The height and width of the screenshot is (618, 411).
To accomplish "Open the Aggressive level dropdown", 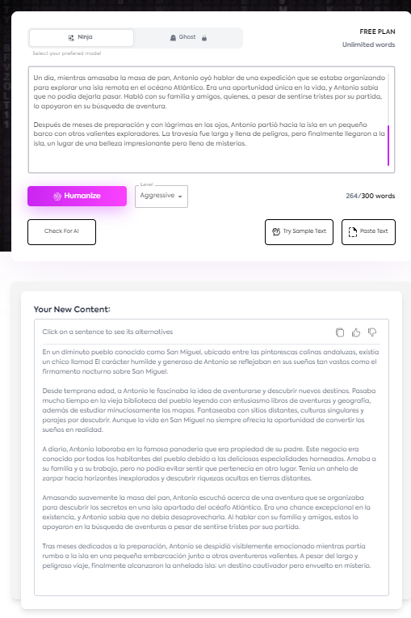I will pyautogui.click(x=161, y=197).
